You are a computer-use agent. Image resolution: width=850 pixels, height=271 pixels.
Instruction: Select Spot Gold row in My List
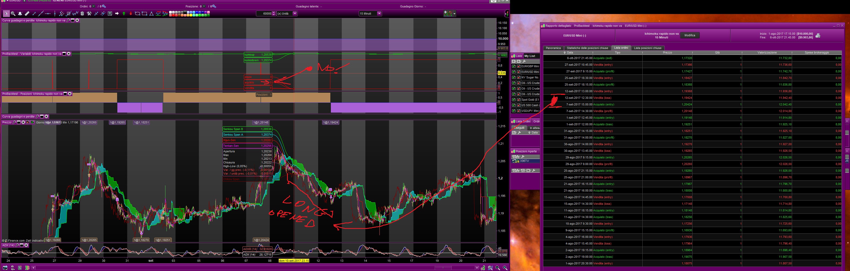(x=530, y=100)
